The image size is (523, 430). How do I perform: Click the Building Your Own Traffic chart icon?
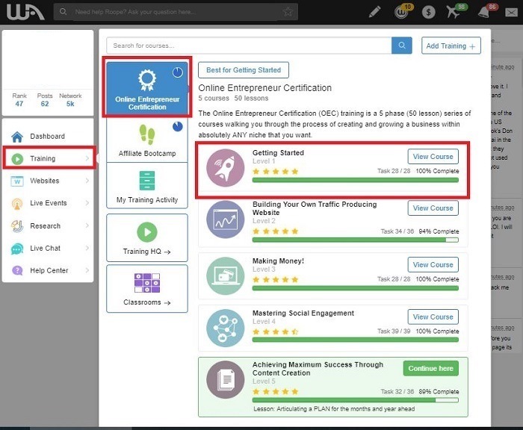tap(226, 219)
